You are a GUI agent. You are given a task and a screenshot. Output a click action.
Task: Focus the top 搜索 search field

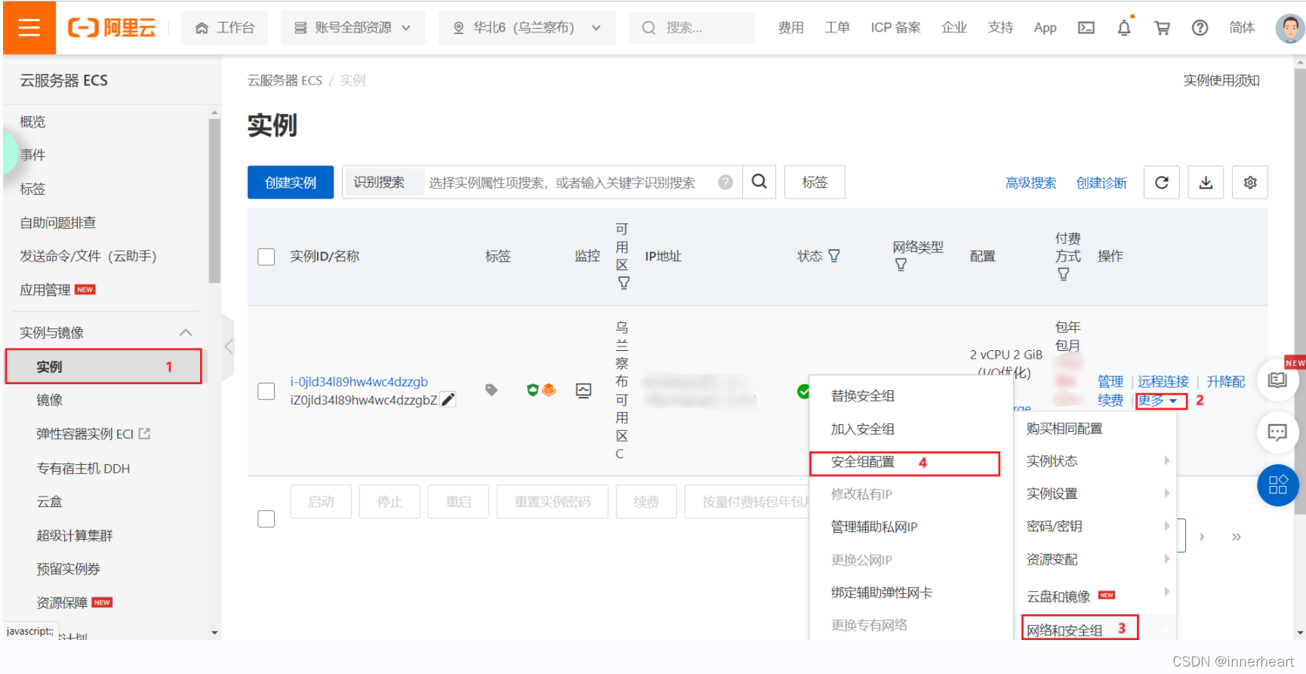tap(692, 28)
